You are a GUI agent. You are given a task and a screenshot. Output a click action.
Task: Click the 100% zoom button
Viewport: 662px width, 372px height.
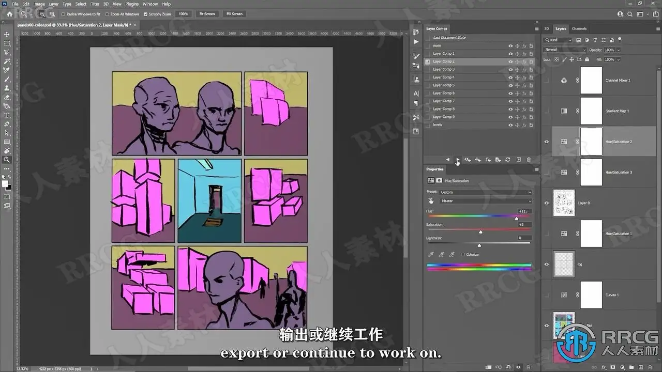click(x=183, y=14)
